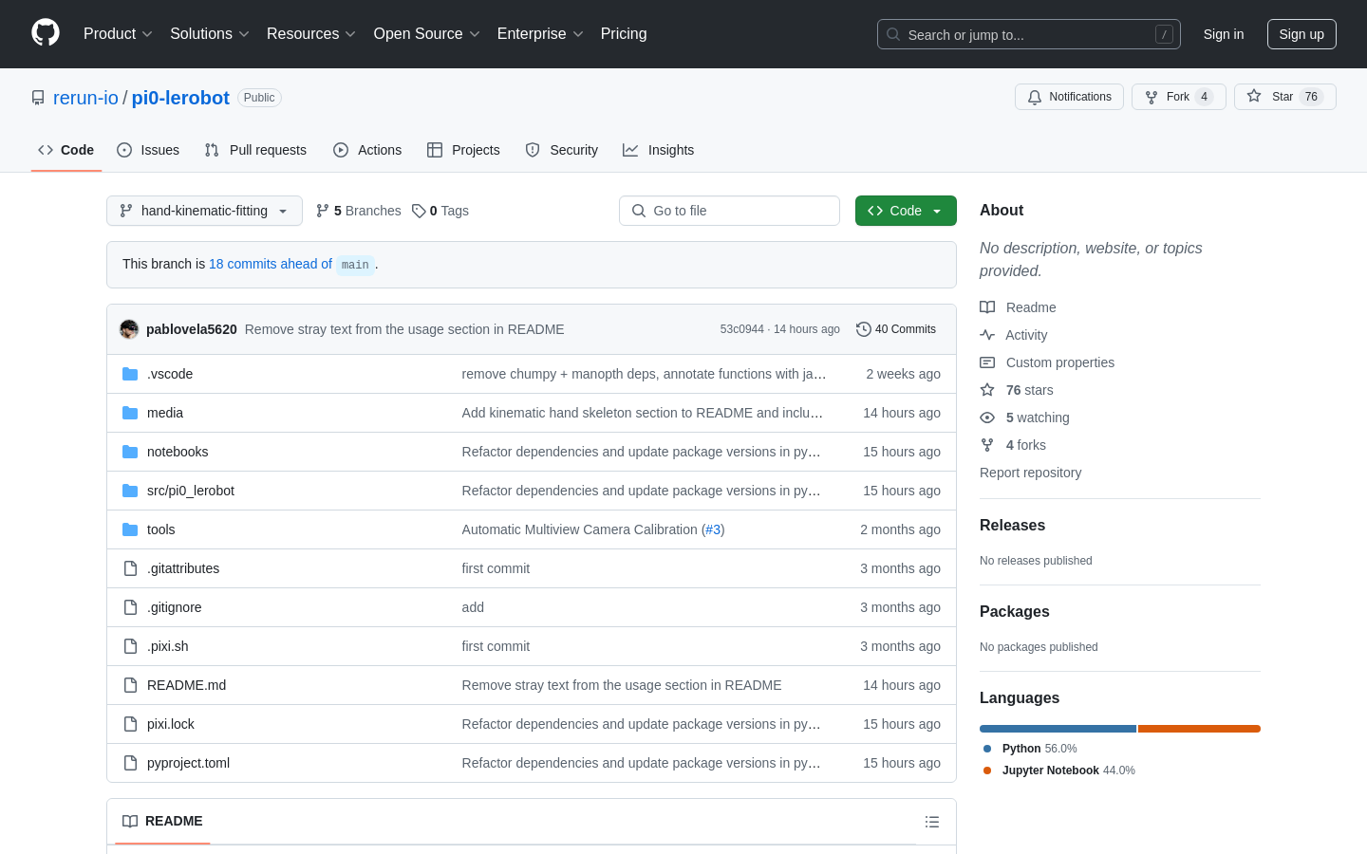Screen dimensions: 1367x854
Task: Click the clock history icon by 40 Commits
Action: point(863,329)
